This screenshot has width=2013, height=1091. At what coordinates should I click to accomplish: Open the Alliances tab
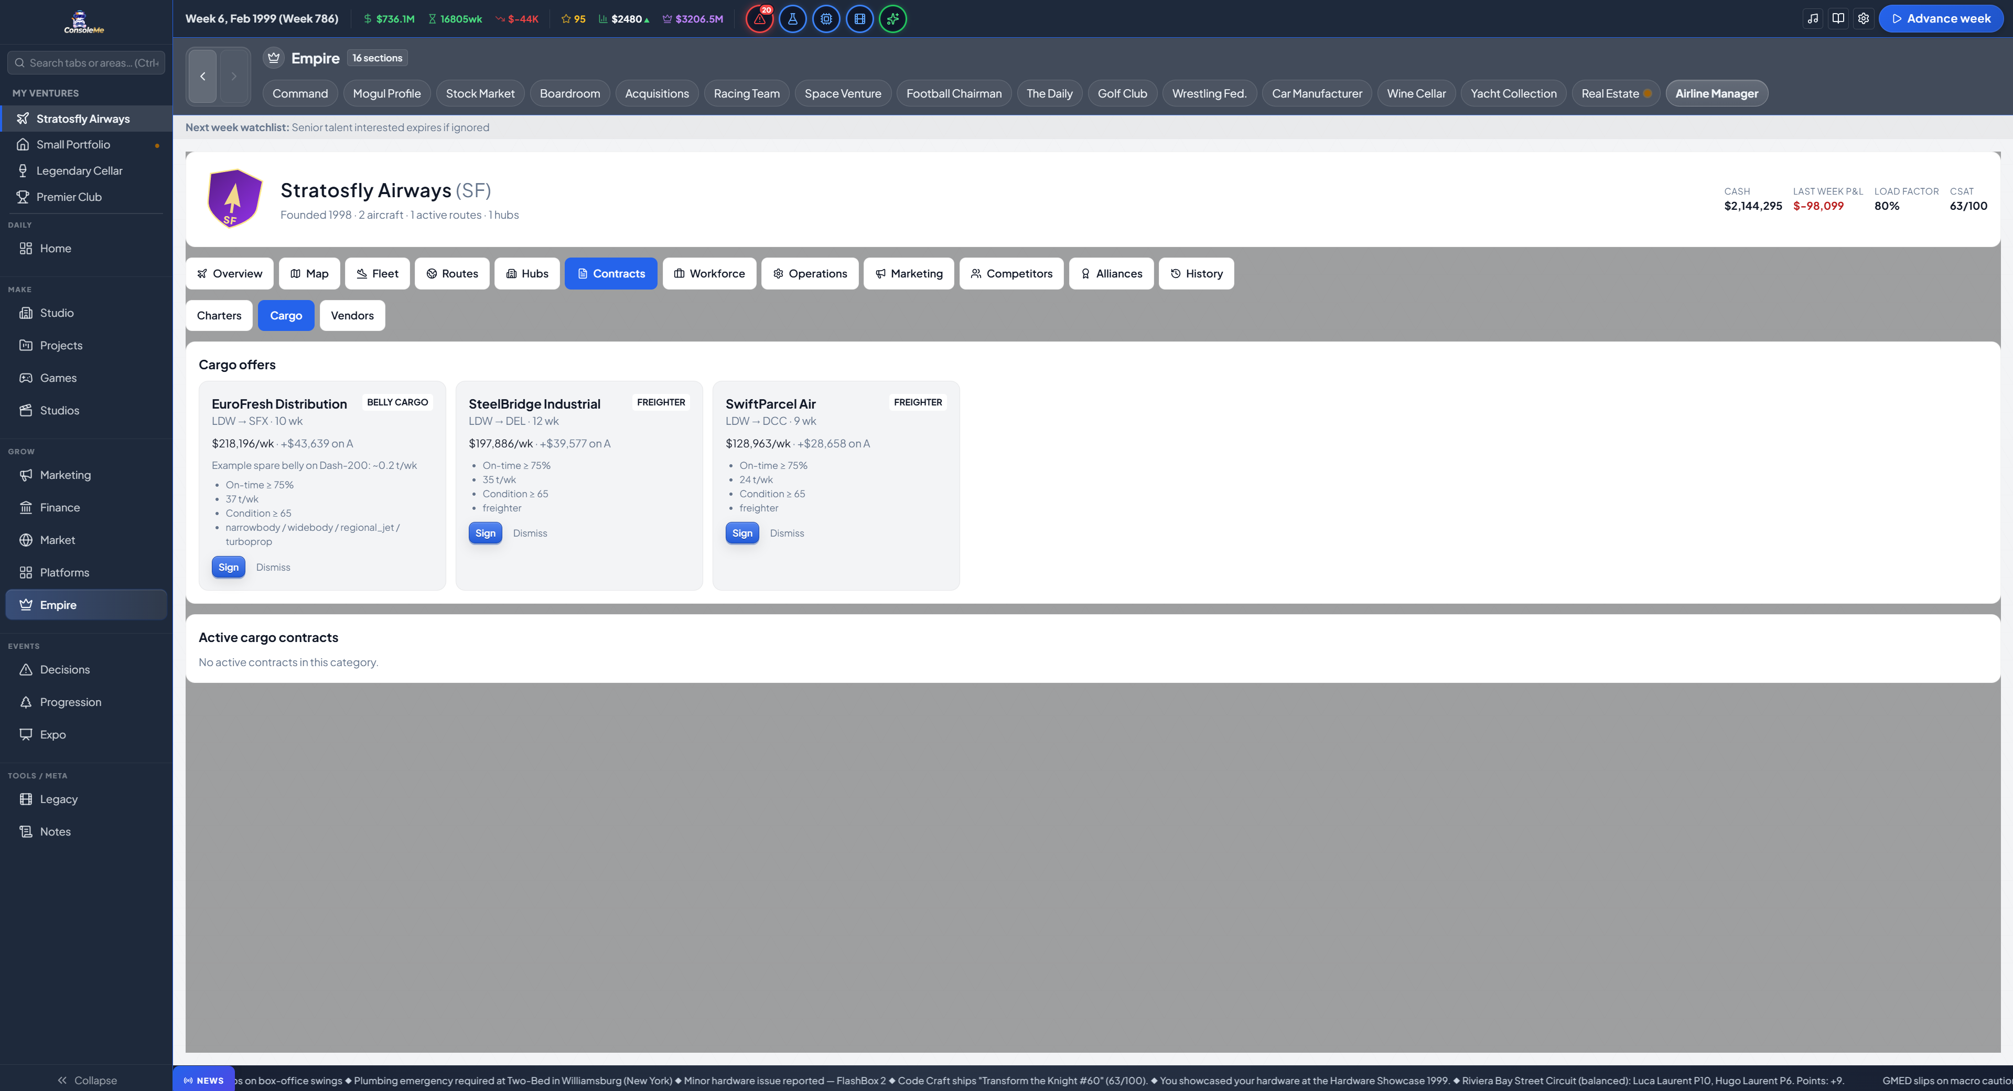(x=1111, y=273)
